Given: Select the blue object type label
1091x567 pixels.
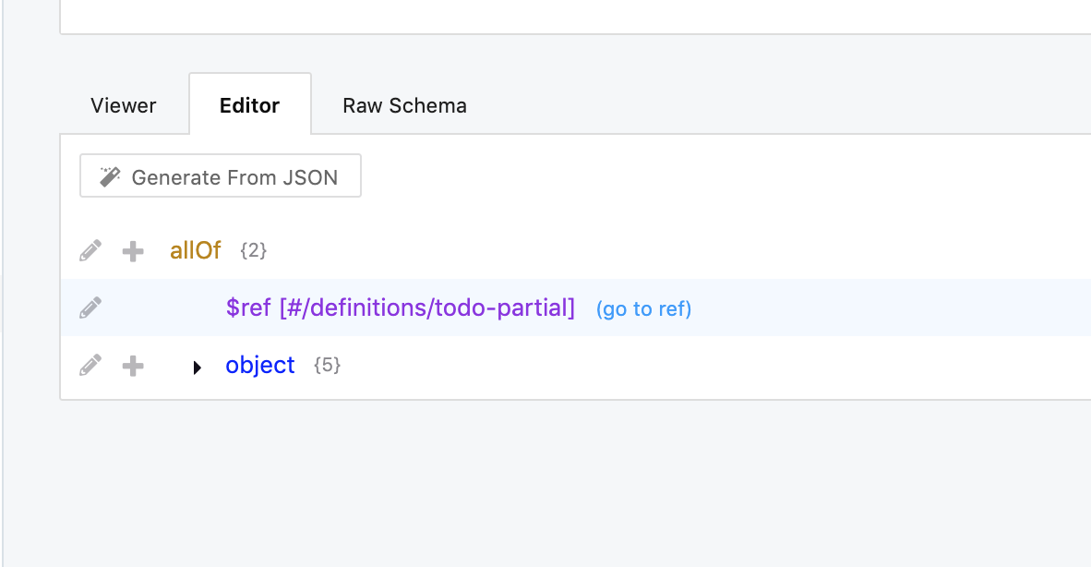Looking at the screenshot, I should pos(260,365).
